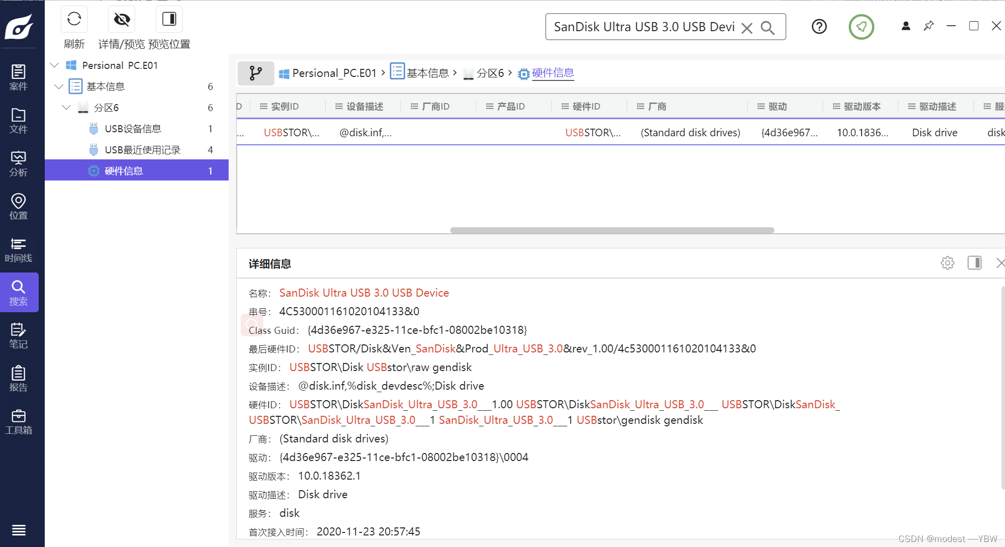This screenshot has height=547, width=1005.
Task: Click the 预览位置 panel layout icon
Action: click(x=169, y=20)
